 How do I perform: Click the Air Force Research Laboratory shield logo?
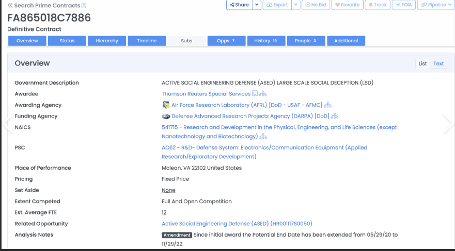point(166,105)
